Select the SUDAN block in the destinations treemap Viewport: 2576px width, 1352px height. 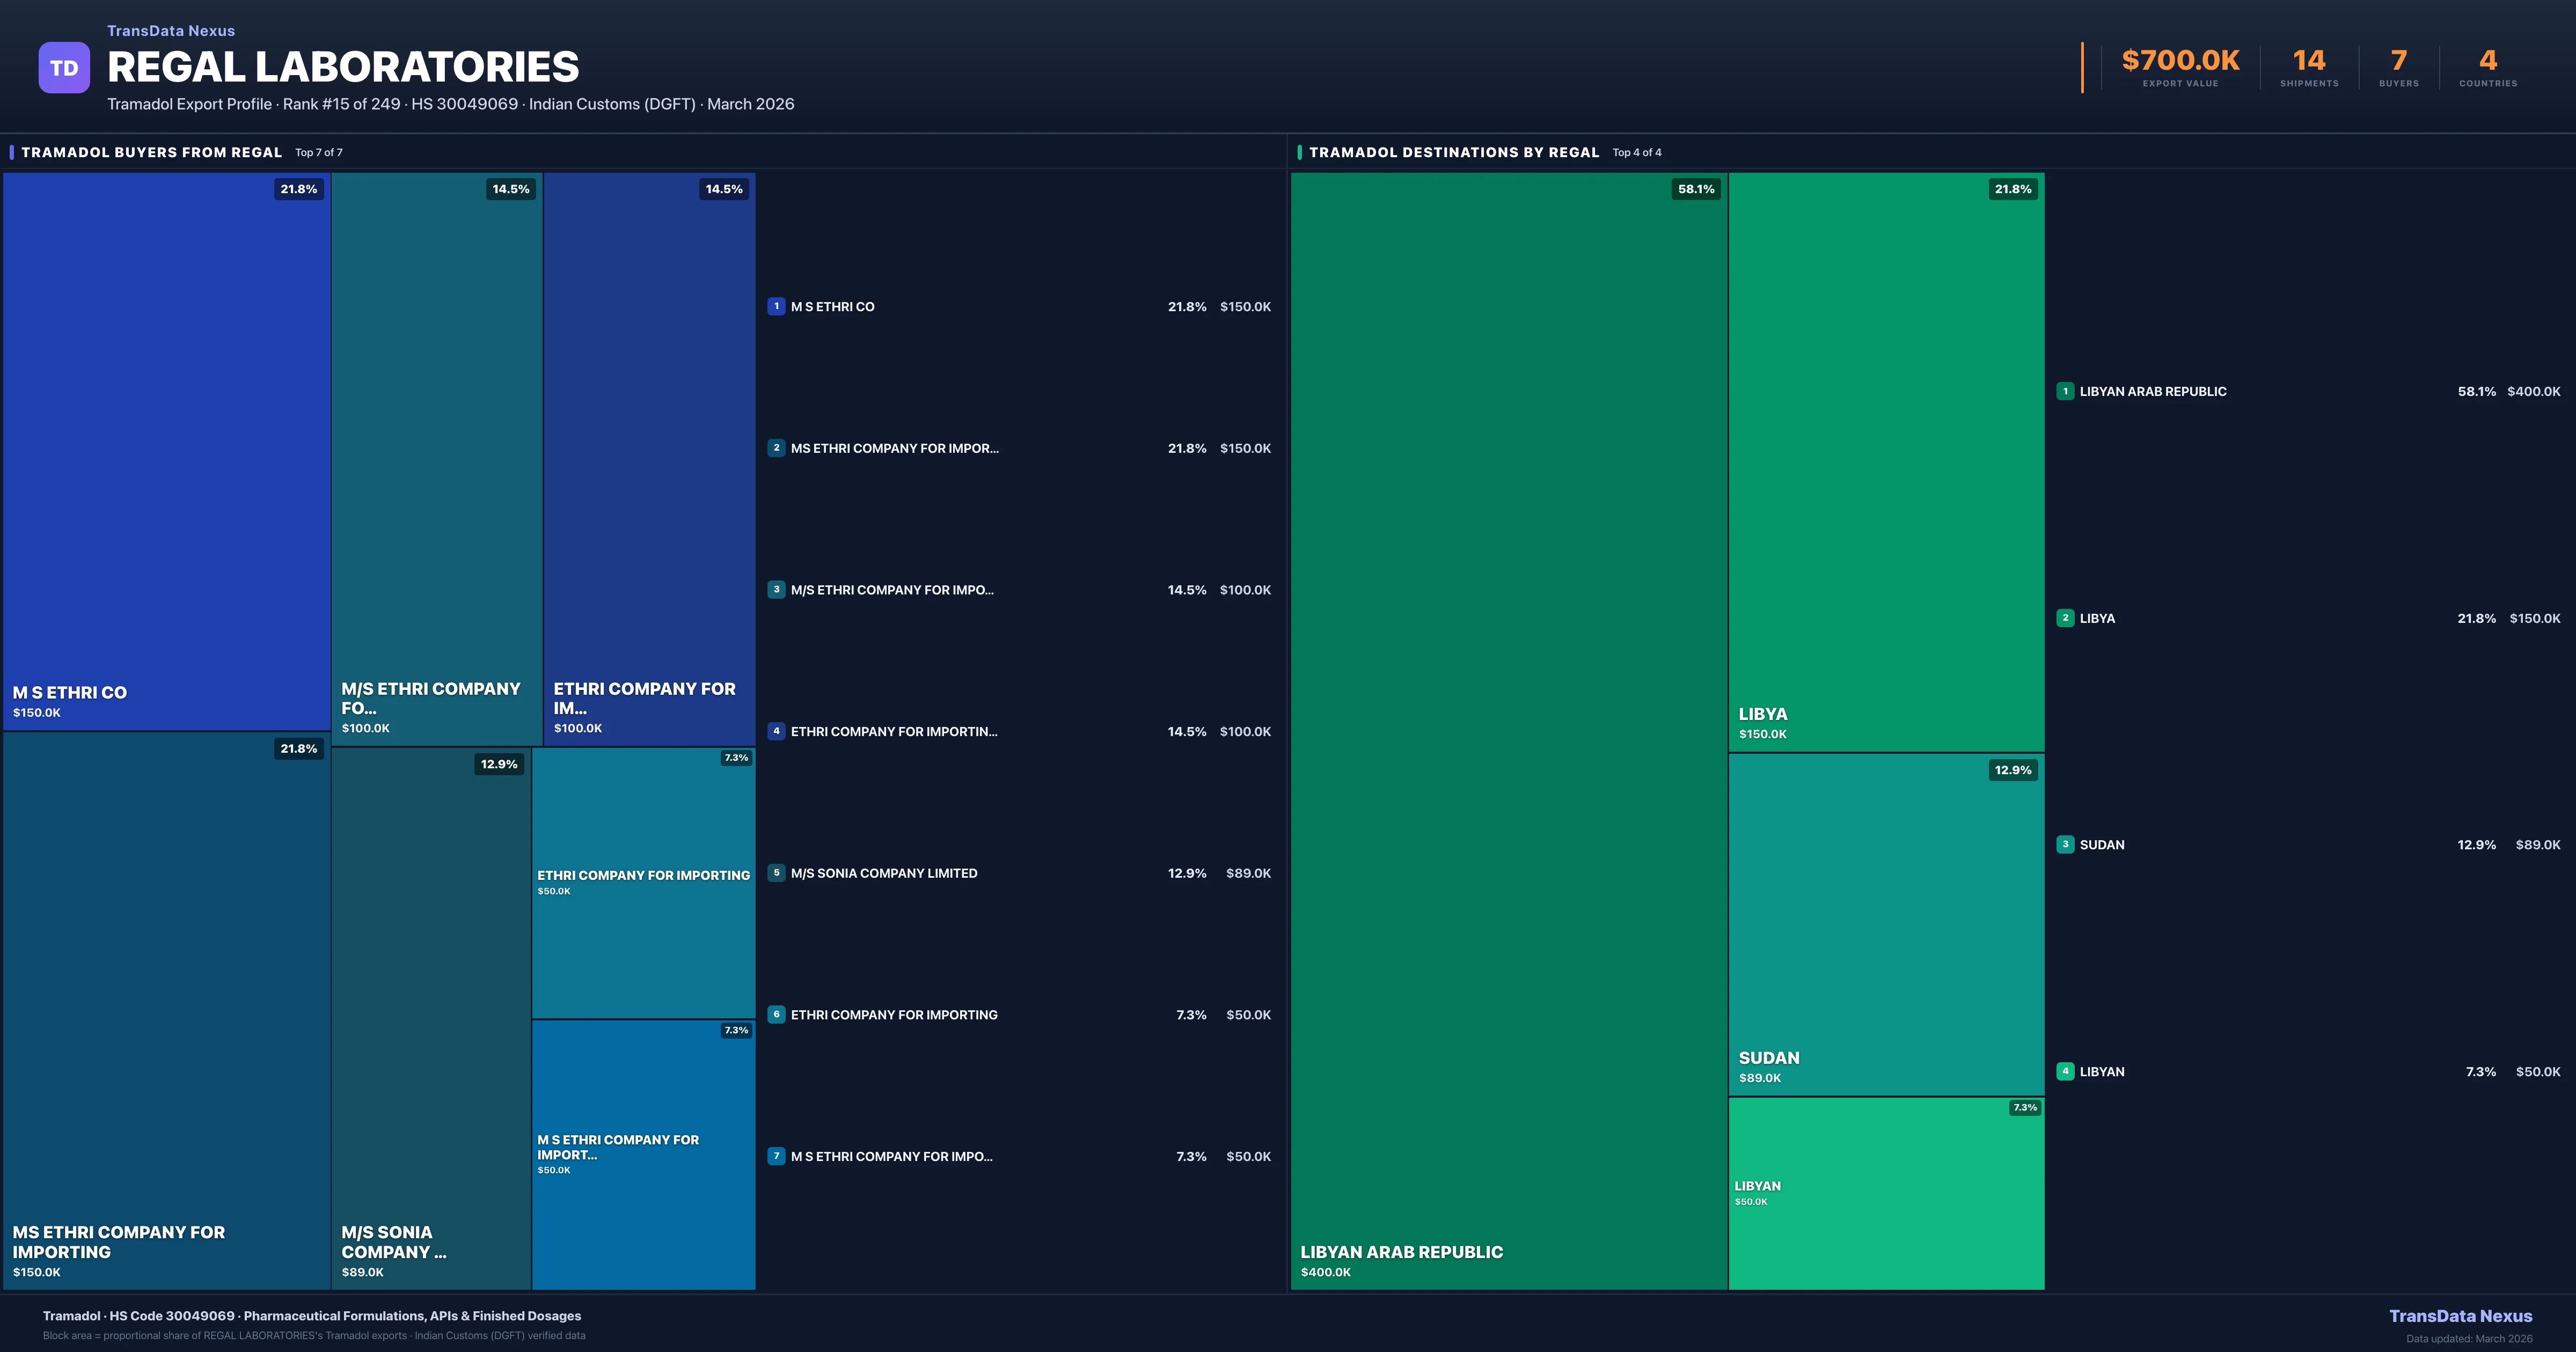1885,930
